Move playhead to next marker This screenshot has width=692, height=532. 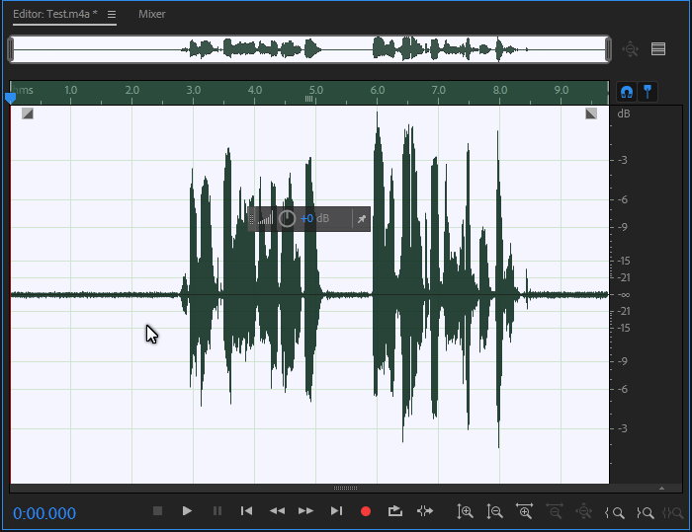[336, 511]
